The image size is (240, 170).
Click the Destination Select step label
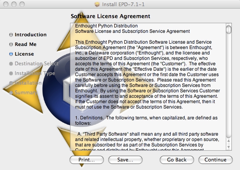coord(36,63)
